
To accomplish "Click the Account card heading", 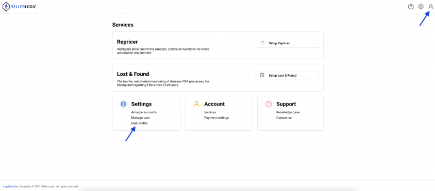I will [x=214, y=104].
